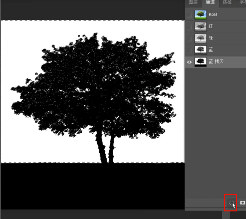Hide the 蓝 拷贝 channel via eye icon
The image size is (246, 219).
click(x=189, y=62)
